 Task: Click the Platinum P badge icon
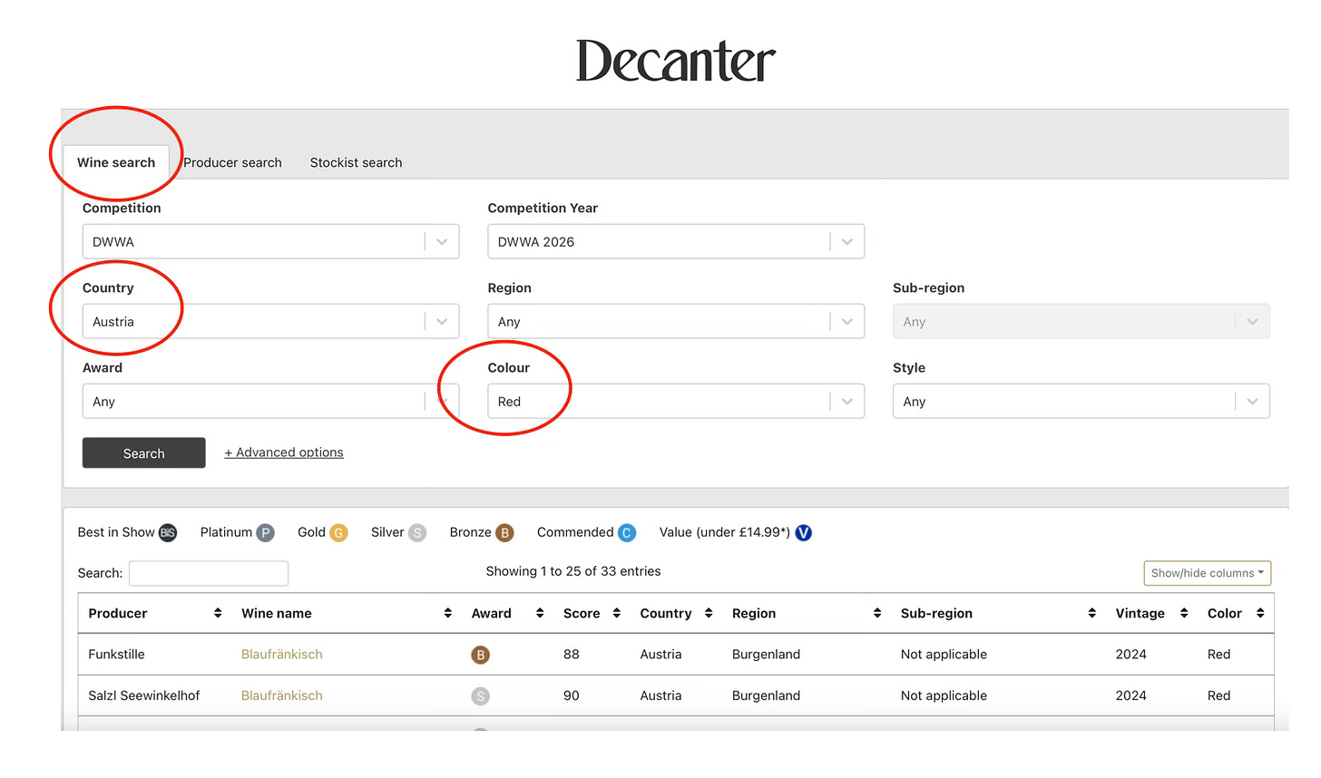[x=265, y=533]
